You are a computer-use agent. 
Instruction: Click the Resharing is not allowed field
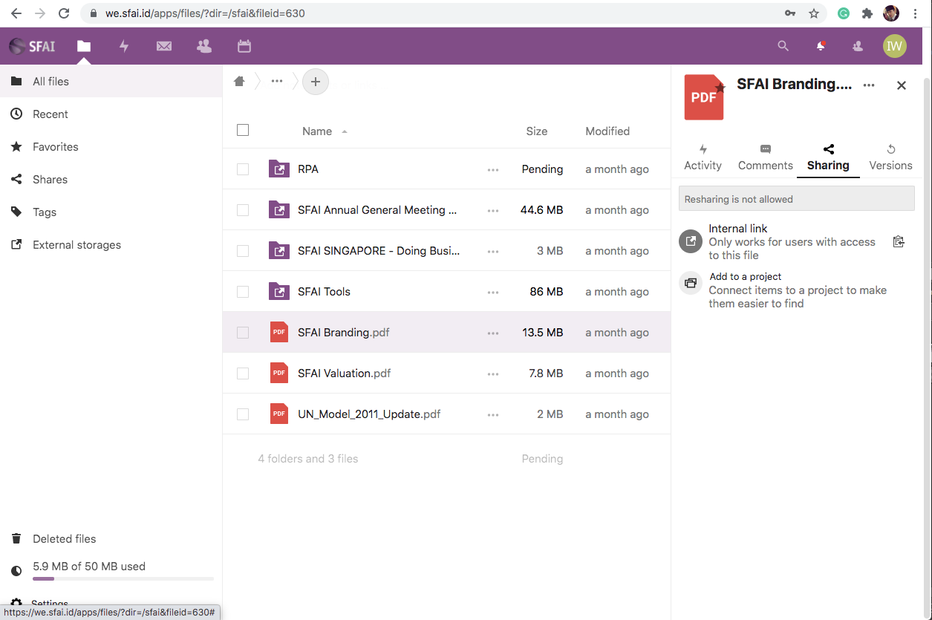[797, 199]
